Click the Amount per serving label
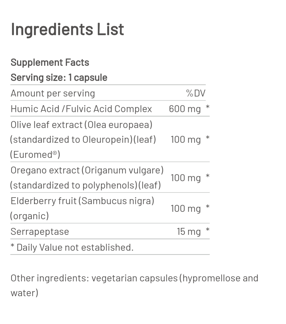The width and height of the screenshot is (286, 324). pos(53,93)
